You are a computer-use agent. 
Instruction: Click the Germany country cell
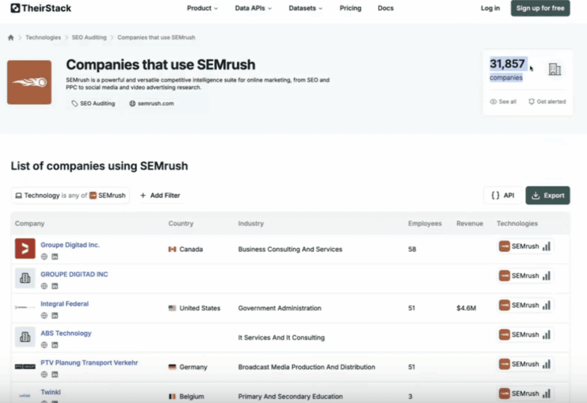(x=187, y=367)
